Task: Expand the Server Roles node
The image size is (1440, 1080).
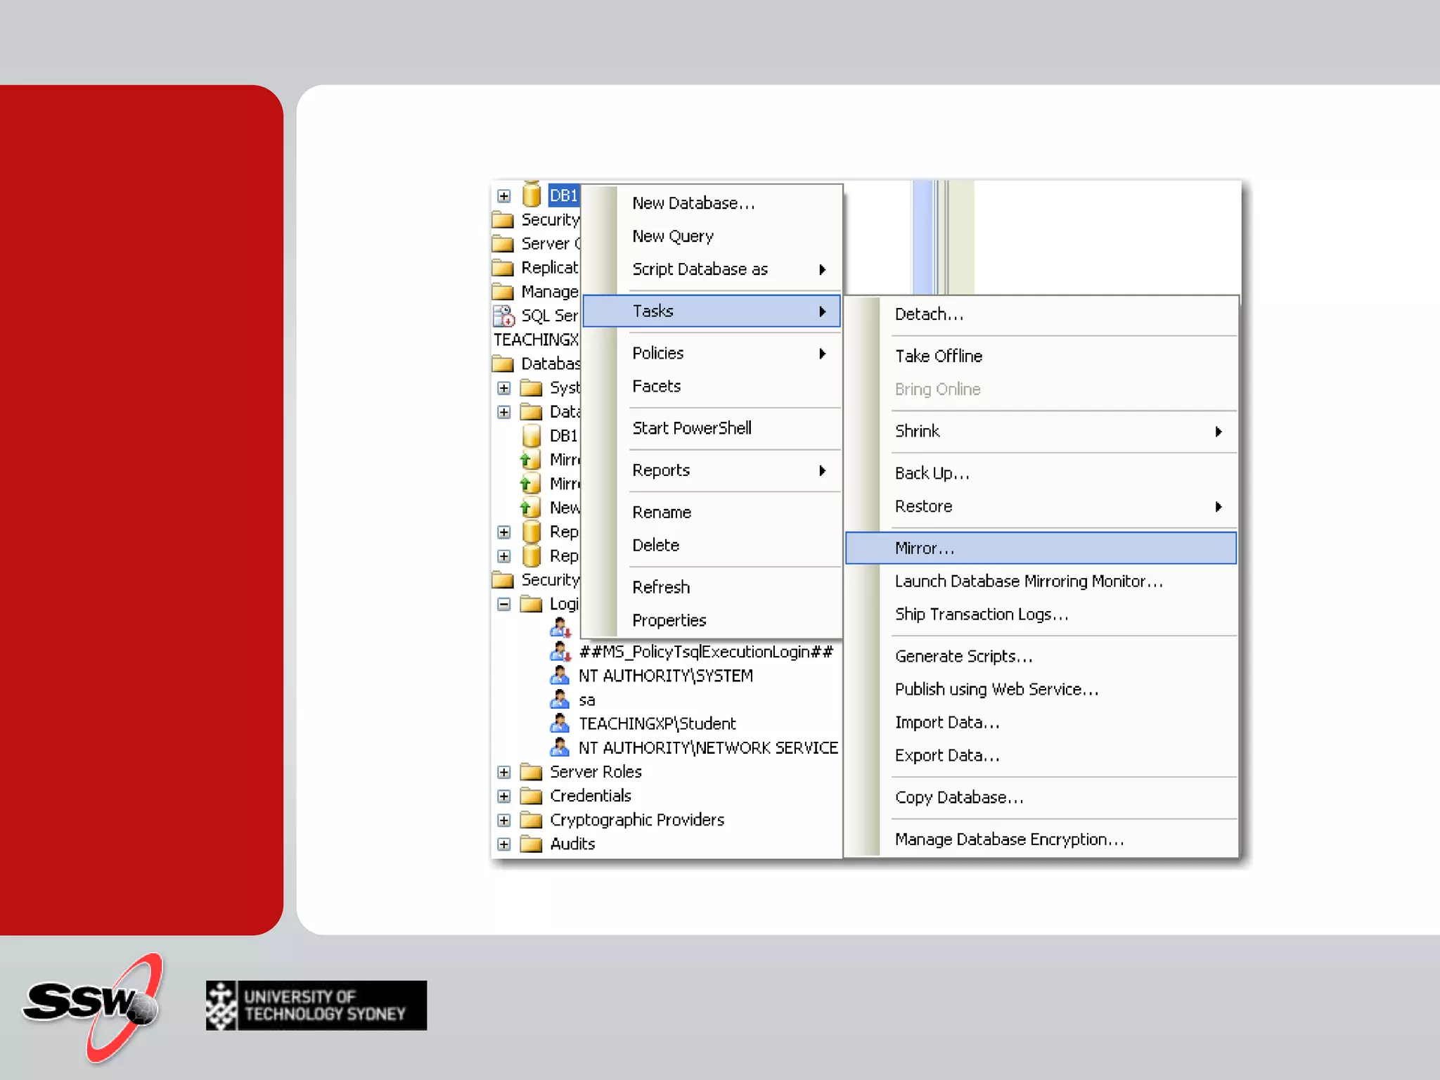Action: pos(504,772)
